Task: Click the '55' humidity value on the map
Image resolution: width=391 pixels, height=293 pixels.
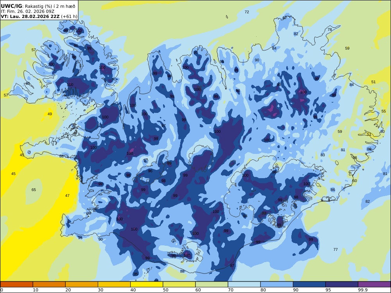Action: click(384, 111)
